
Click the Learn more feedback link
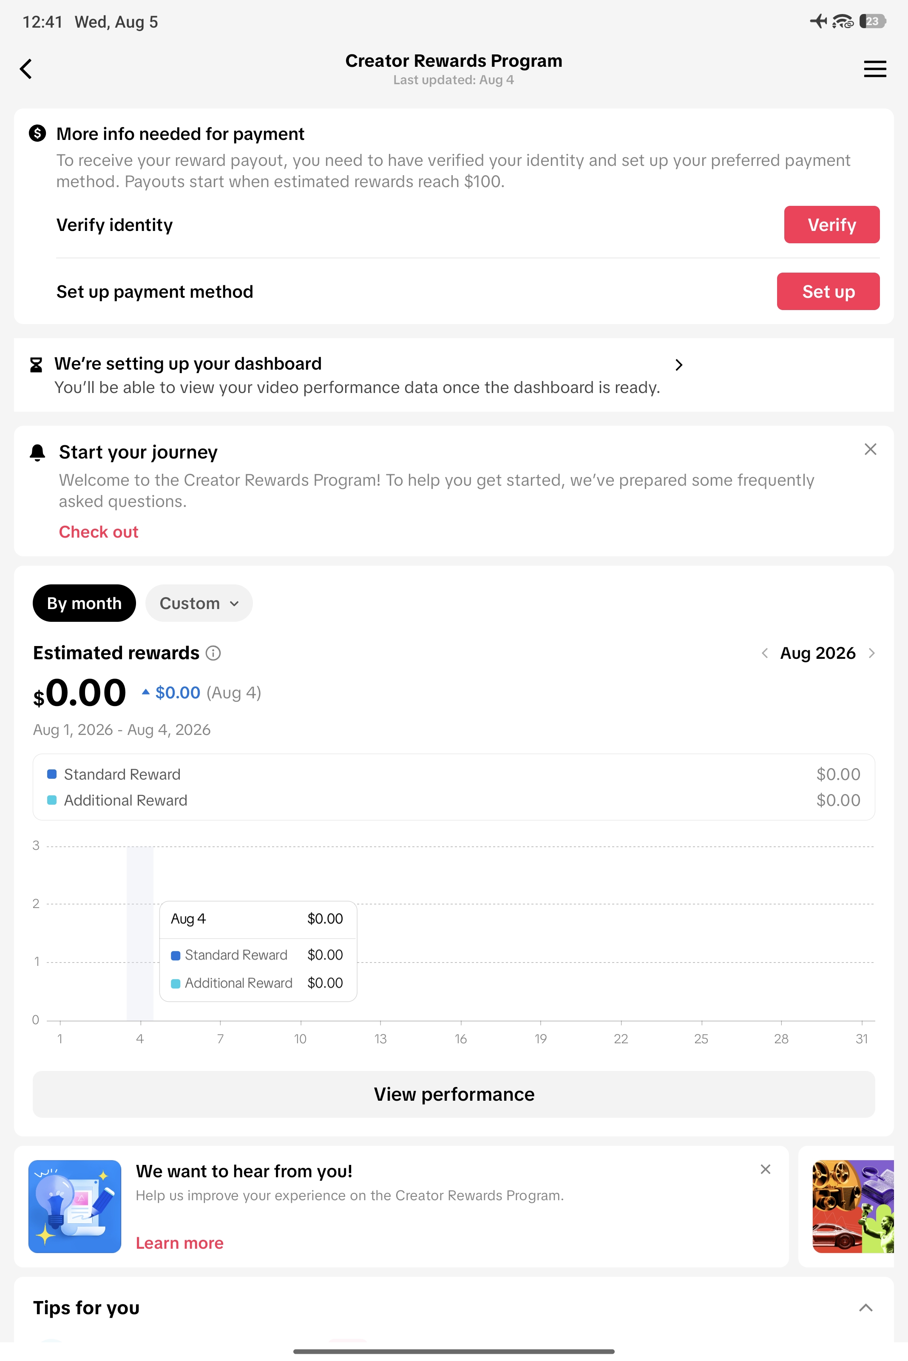[179, 1243]
